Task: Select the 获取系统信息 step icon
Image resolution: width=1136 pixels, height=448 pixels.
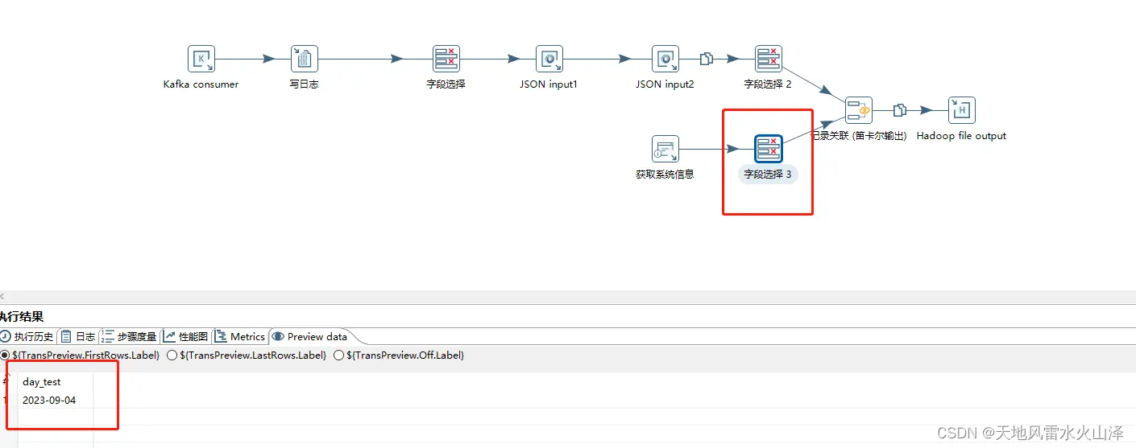Action: (665, 149)
